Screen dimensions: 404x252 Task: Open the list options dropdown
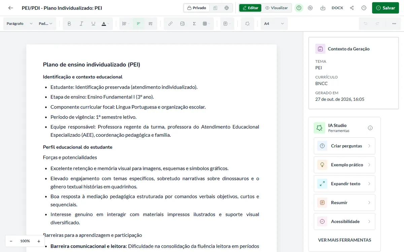pyautogui.click(x=126, y=24)
